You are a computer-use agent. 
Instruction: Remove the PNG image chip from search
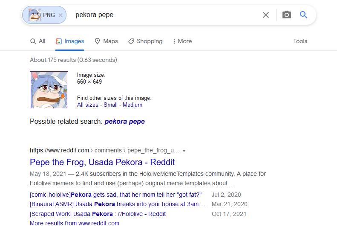(x=60, y=15)
